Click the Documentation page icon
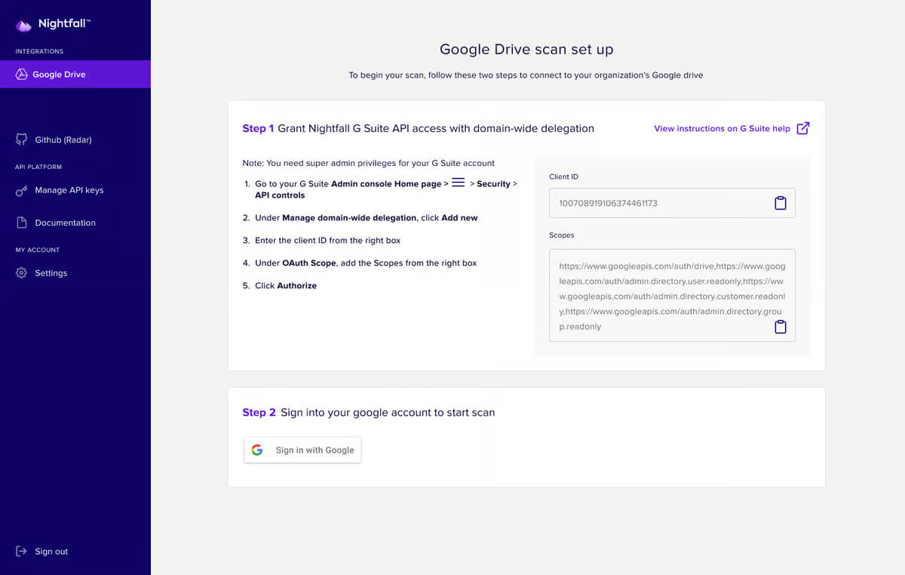 point(22,223)
